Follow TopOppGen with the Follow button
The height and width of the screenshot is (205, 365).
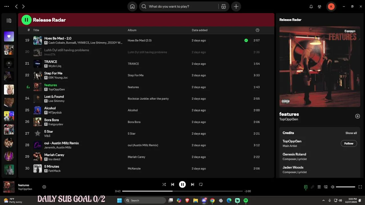click(x=349, y=143)
